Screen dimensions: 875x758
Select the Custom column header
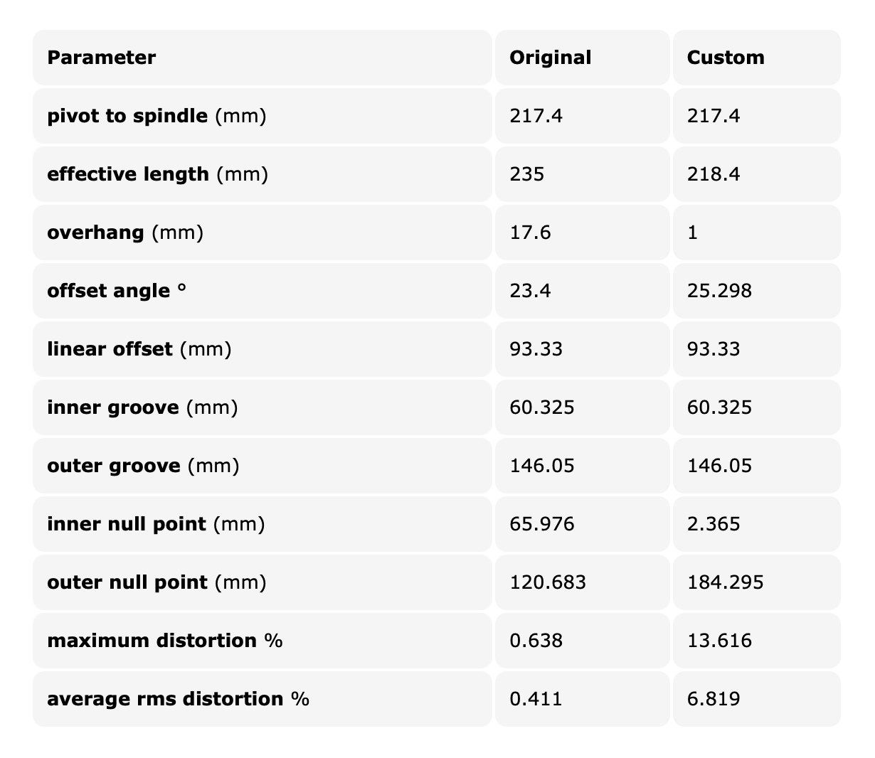pyautogui.click(x=726, y=58)
